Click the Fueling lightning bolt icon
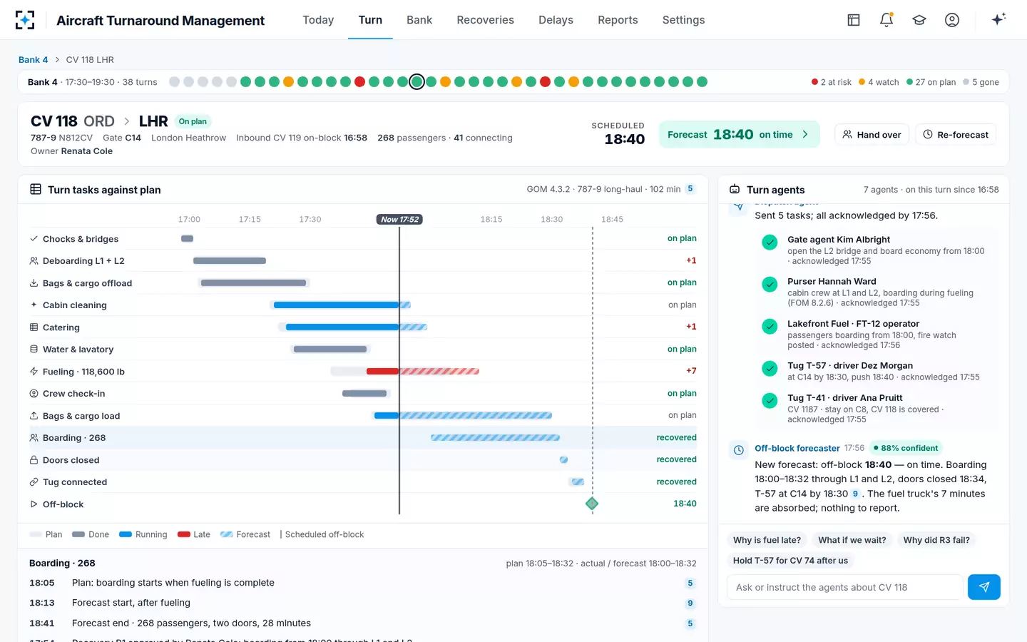 point(34,371)
